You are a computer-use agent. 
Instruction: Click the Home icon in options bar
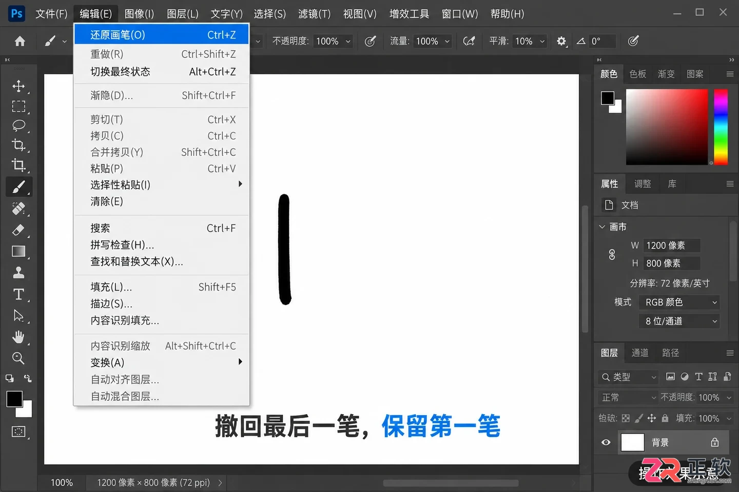20,41
